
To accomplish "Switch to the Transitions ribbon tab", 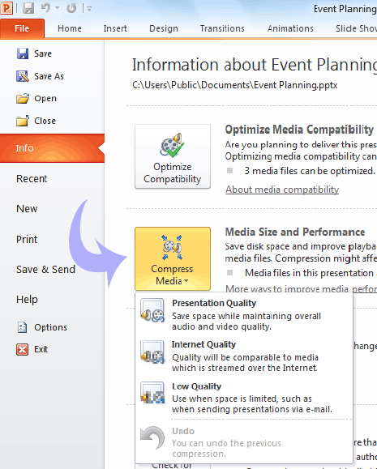I will [222, 28].
